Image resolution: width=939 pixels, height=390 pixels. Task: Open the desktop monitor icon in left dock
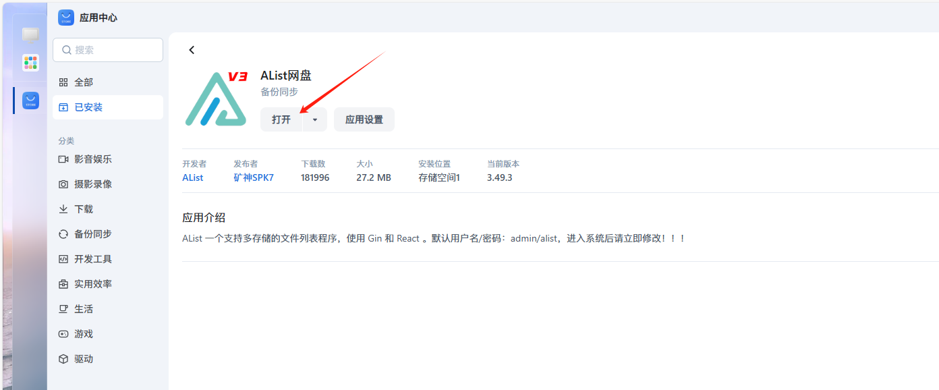tap(30, 34)
